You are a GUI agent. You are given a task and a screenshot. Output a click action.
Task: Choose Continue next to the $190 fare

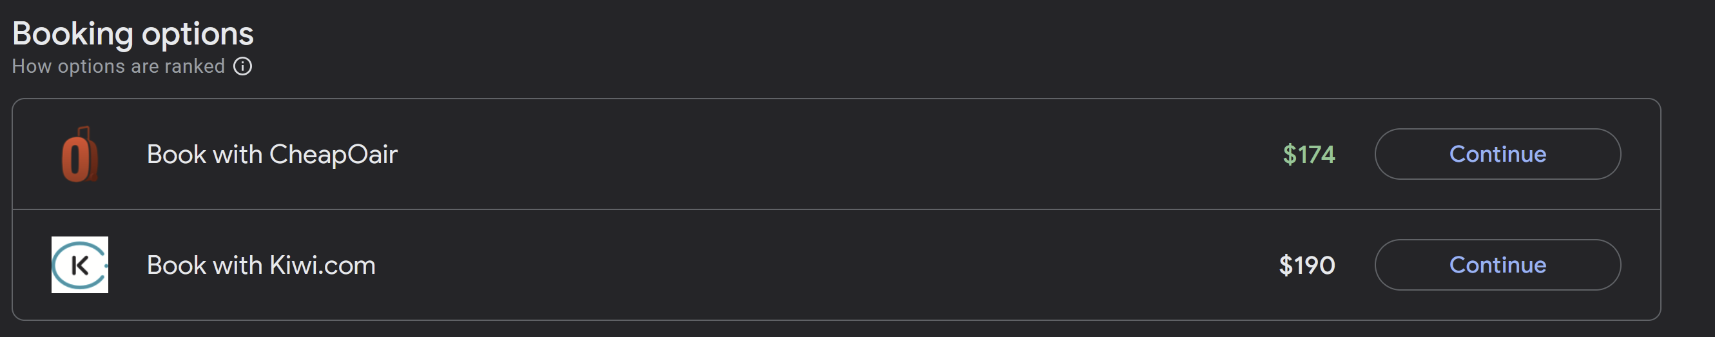click(x=1497, y=265)
